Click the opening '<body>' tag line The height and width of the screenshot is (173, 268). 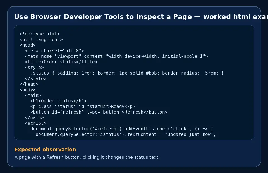(x=28, y=90)
